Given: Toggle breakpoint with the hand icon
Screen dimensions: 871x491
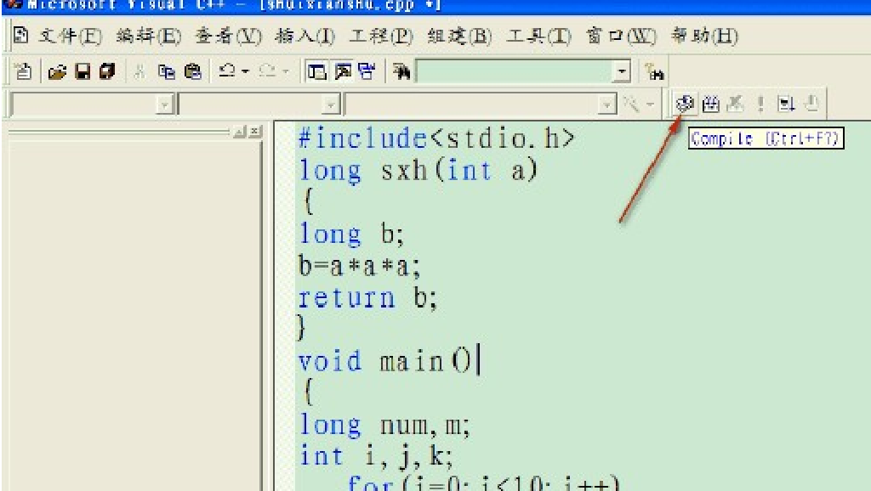Looking at the screenshot, I should [x=811, y=104].
